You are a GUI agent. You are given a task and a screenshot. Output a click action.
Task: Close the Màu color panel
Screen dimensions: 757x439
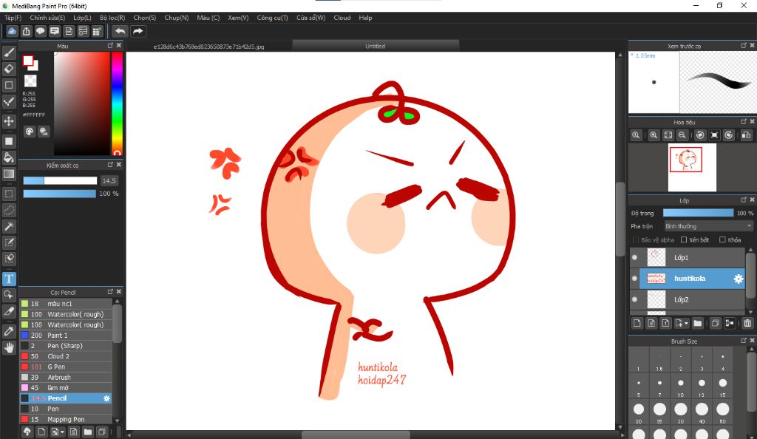click(119, 45)
